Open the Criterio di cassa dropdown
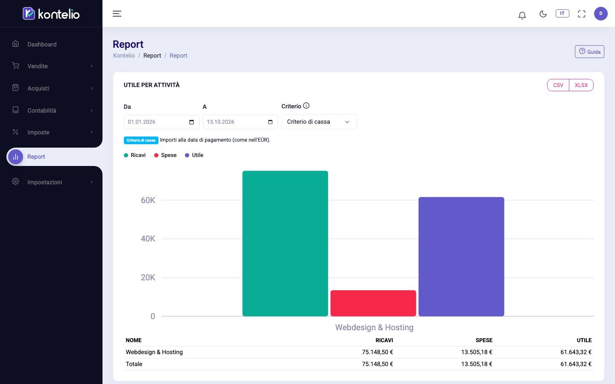 [x=319, y=122]
